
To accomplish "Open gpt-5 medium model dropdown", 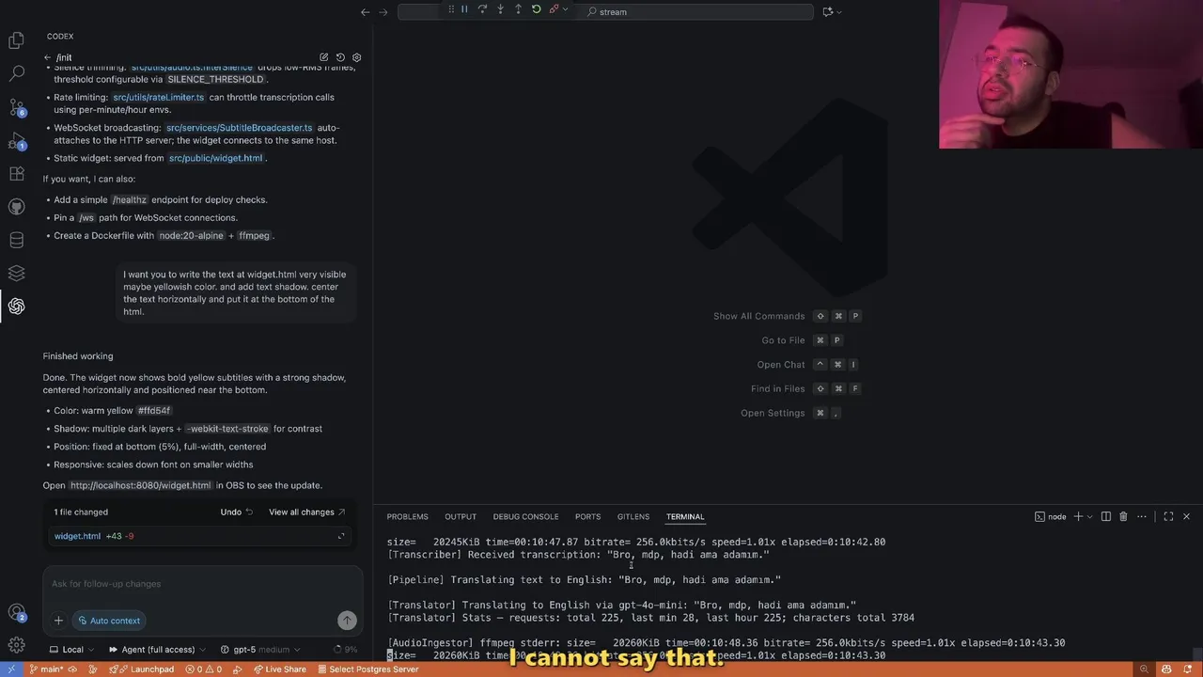I will coord(260,649).
